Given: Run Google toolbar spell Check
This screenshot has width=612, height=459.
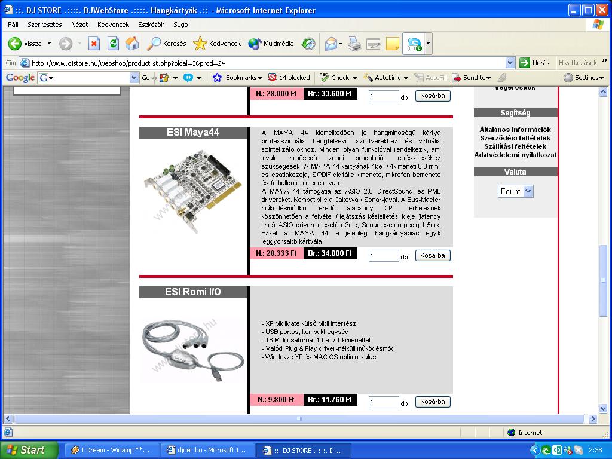Looking at the screenshot, I should tap(335, 78).
